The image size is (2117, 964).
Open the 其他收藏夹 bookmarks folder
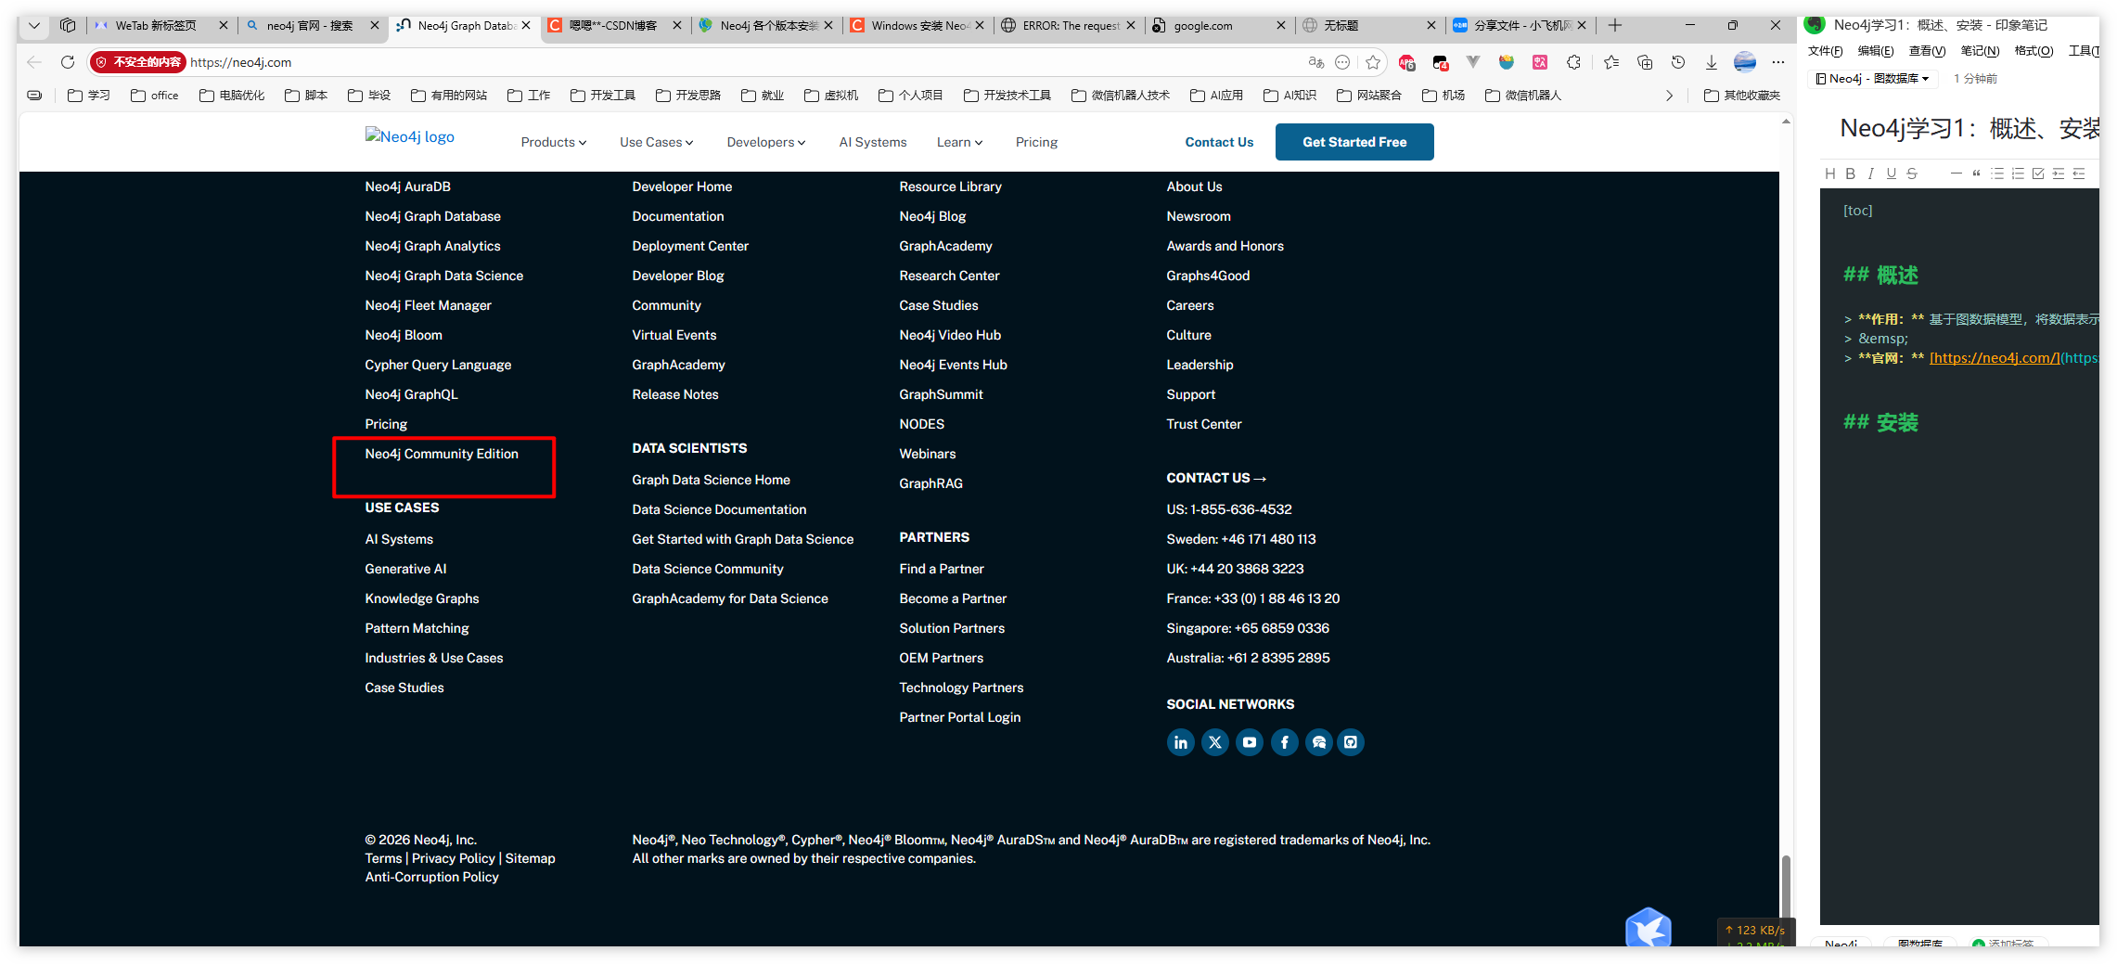(1742, 96)
